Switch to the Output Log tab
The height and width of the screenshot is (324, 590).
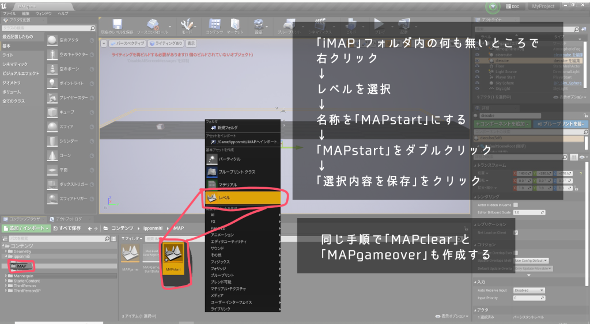tap(68, 219)
